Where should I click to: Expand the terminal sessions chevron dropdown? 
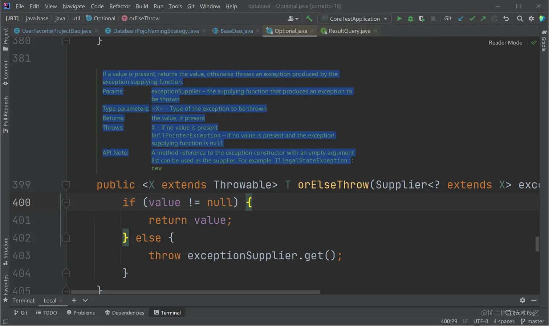pyautogui.click(x=85, y=300)
